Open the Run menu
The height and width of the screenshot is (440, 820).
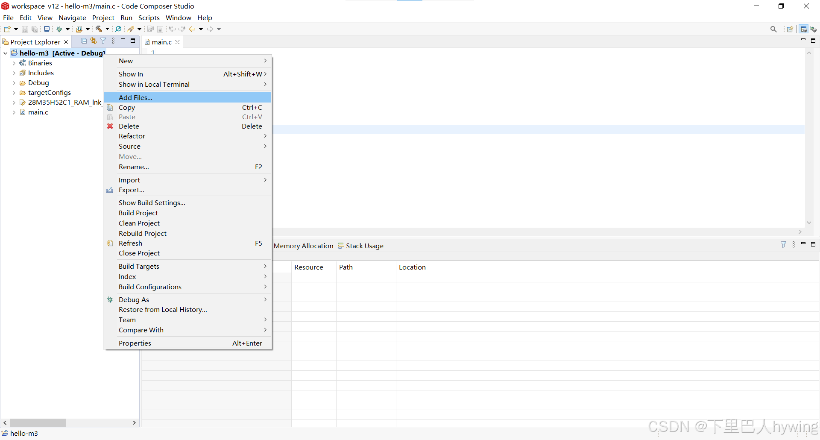pyautogui.click(x=126, y=18)
